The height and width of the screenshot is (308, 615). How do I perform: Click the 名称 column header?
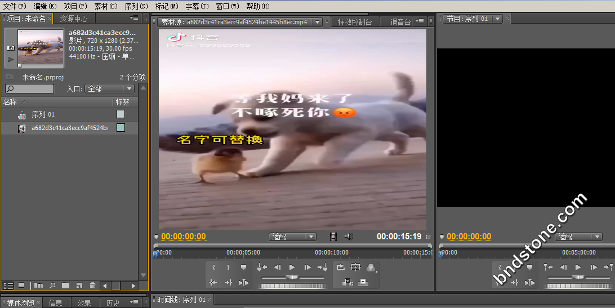point(10,102)
